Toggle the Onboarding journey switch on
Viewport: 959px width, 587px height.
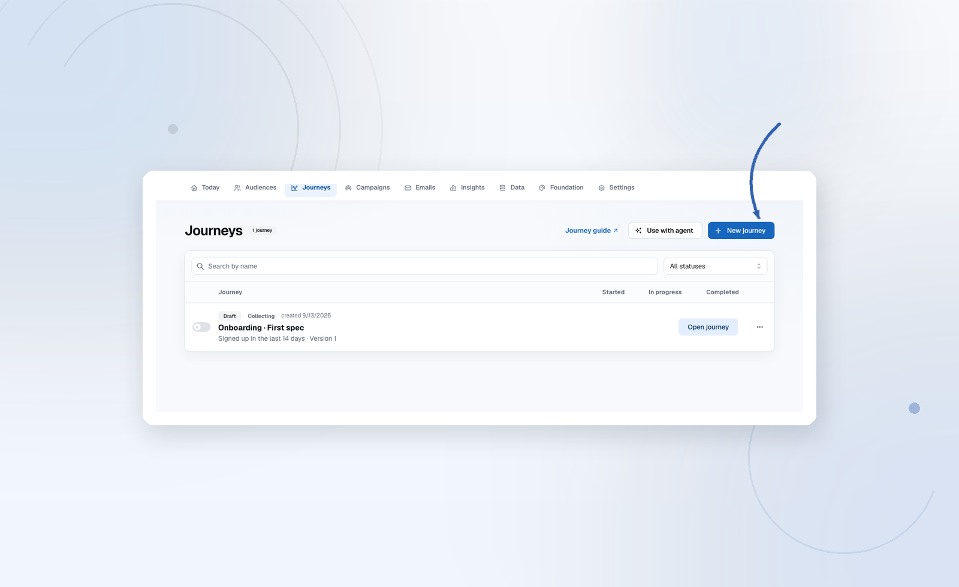[201, 327]
